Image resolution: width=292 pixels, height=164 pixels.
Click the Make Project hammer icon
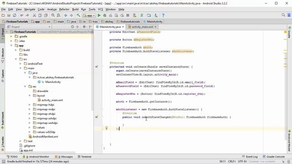tap(78, 15)
